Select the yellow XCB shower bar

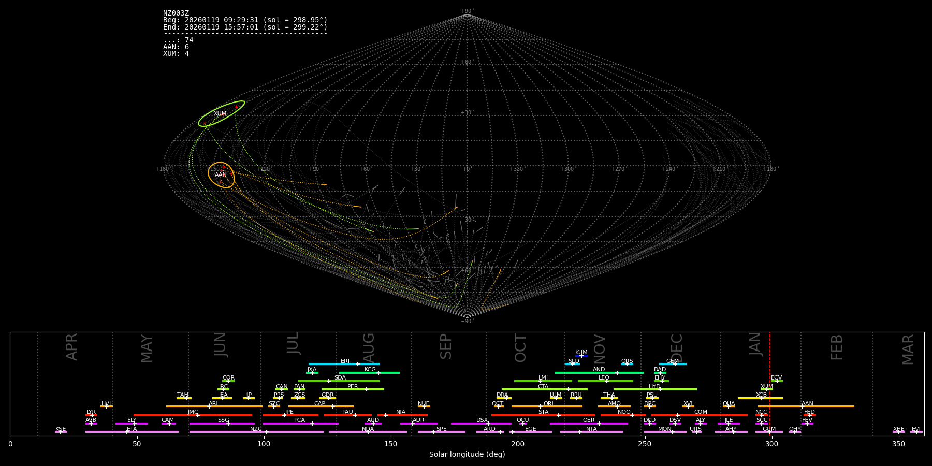(x=760, y=398)
